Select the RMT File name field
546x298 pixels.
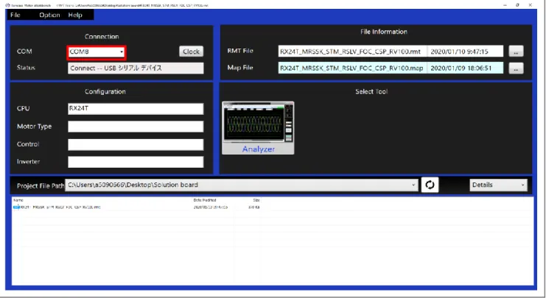coord(353,52)
